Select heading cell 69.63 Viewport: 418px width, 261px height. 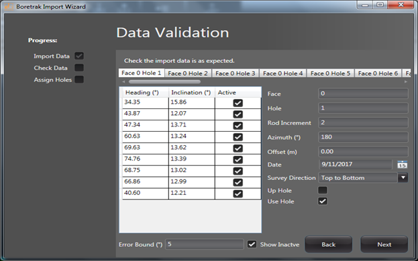[146, 149]
